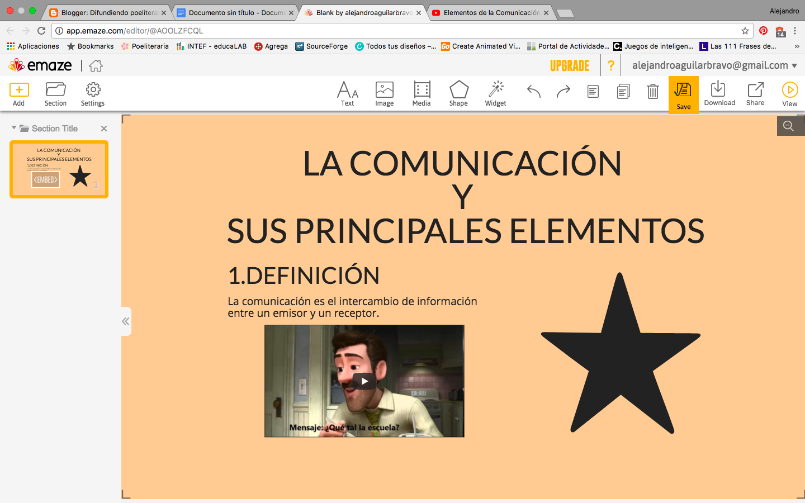Share the presentation

click(x=755, y=93)
